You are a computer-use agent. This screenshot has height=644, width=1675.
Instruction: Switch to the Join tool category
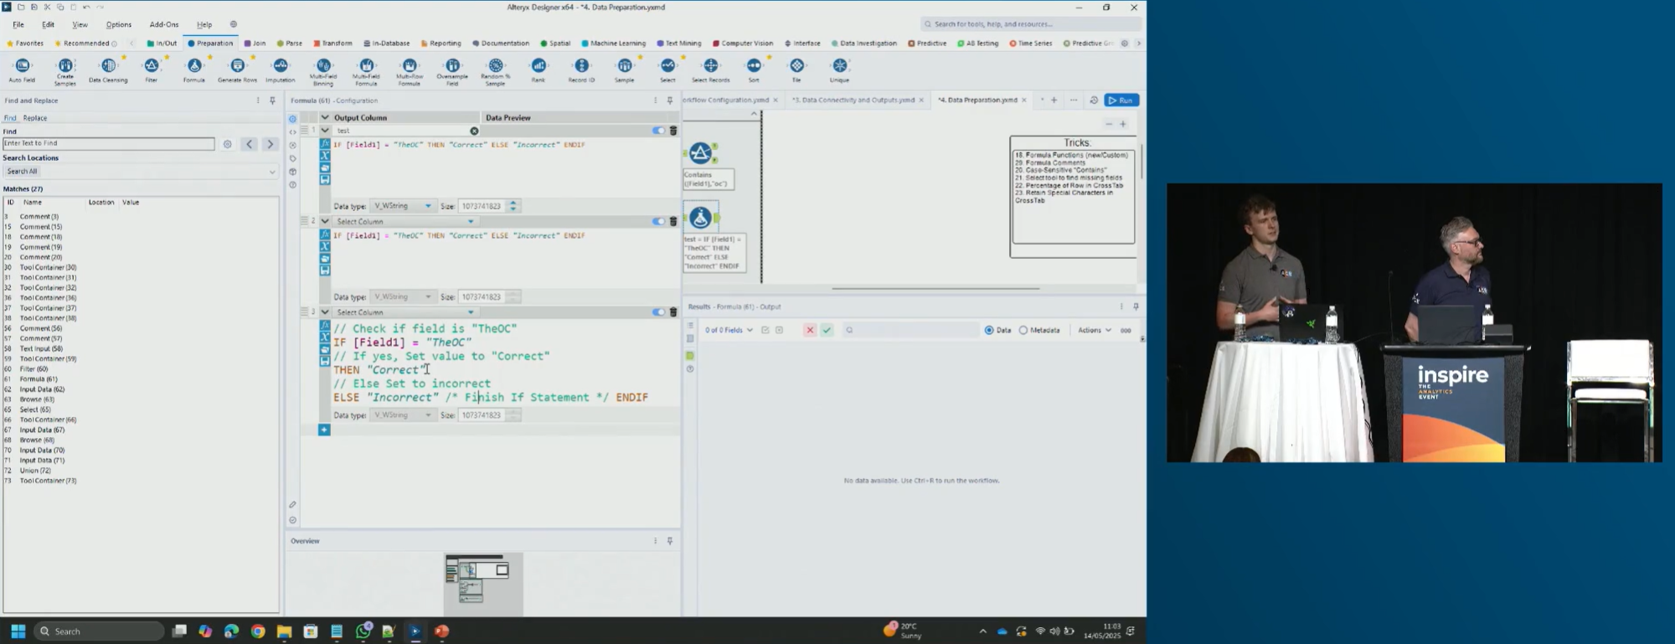[255, 44]
